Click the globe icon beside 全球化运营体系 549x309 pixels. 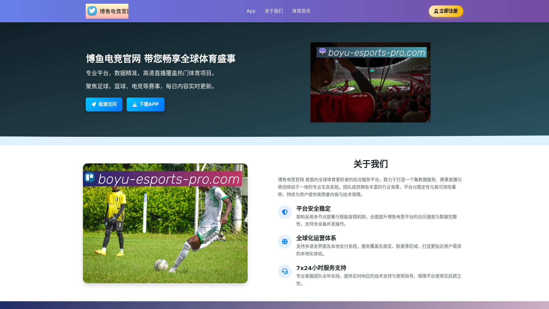285,242
